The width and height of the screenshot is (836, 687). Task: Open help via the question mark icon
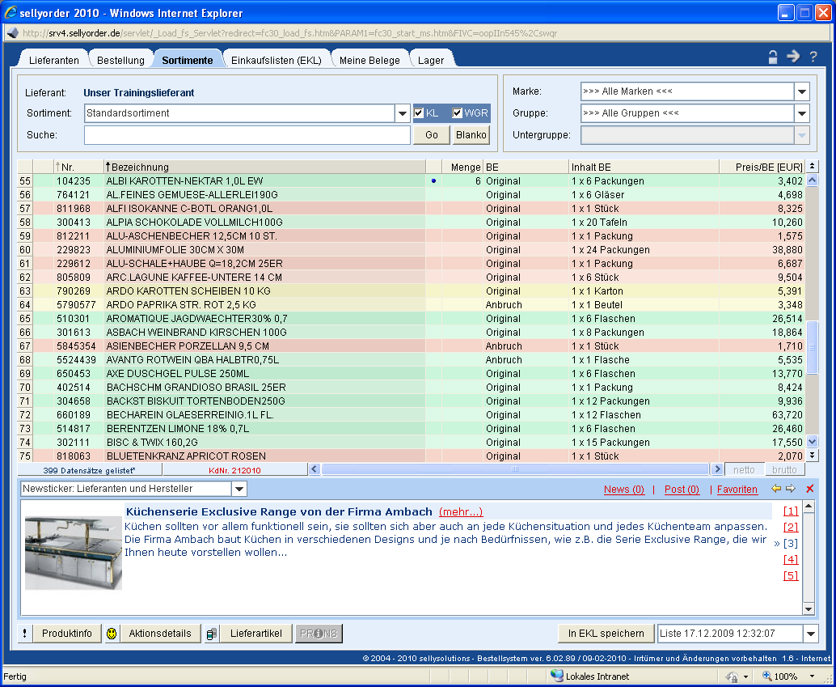(813, 57)
